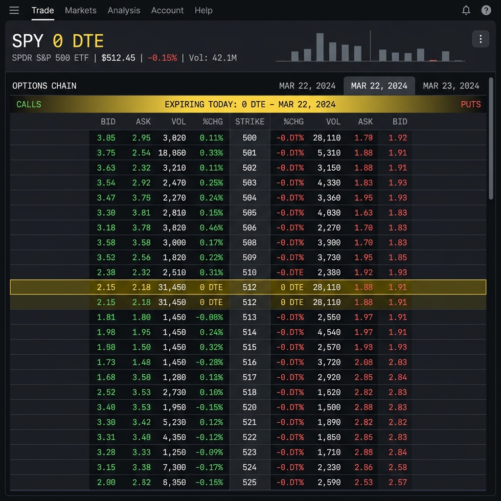Image resolution: width=501 pixels, height=501 pixels.
Task: Go to the Analysis tab
Action: pos(124,10)
